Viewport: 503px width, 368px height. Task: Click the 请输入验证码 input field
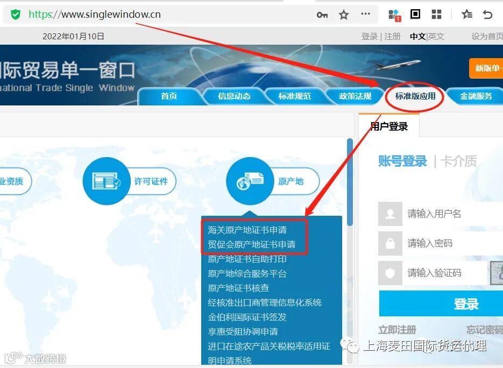(x=445, y=273)
